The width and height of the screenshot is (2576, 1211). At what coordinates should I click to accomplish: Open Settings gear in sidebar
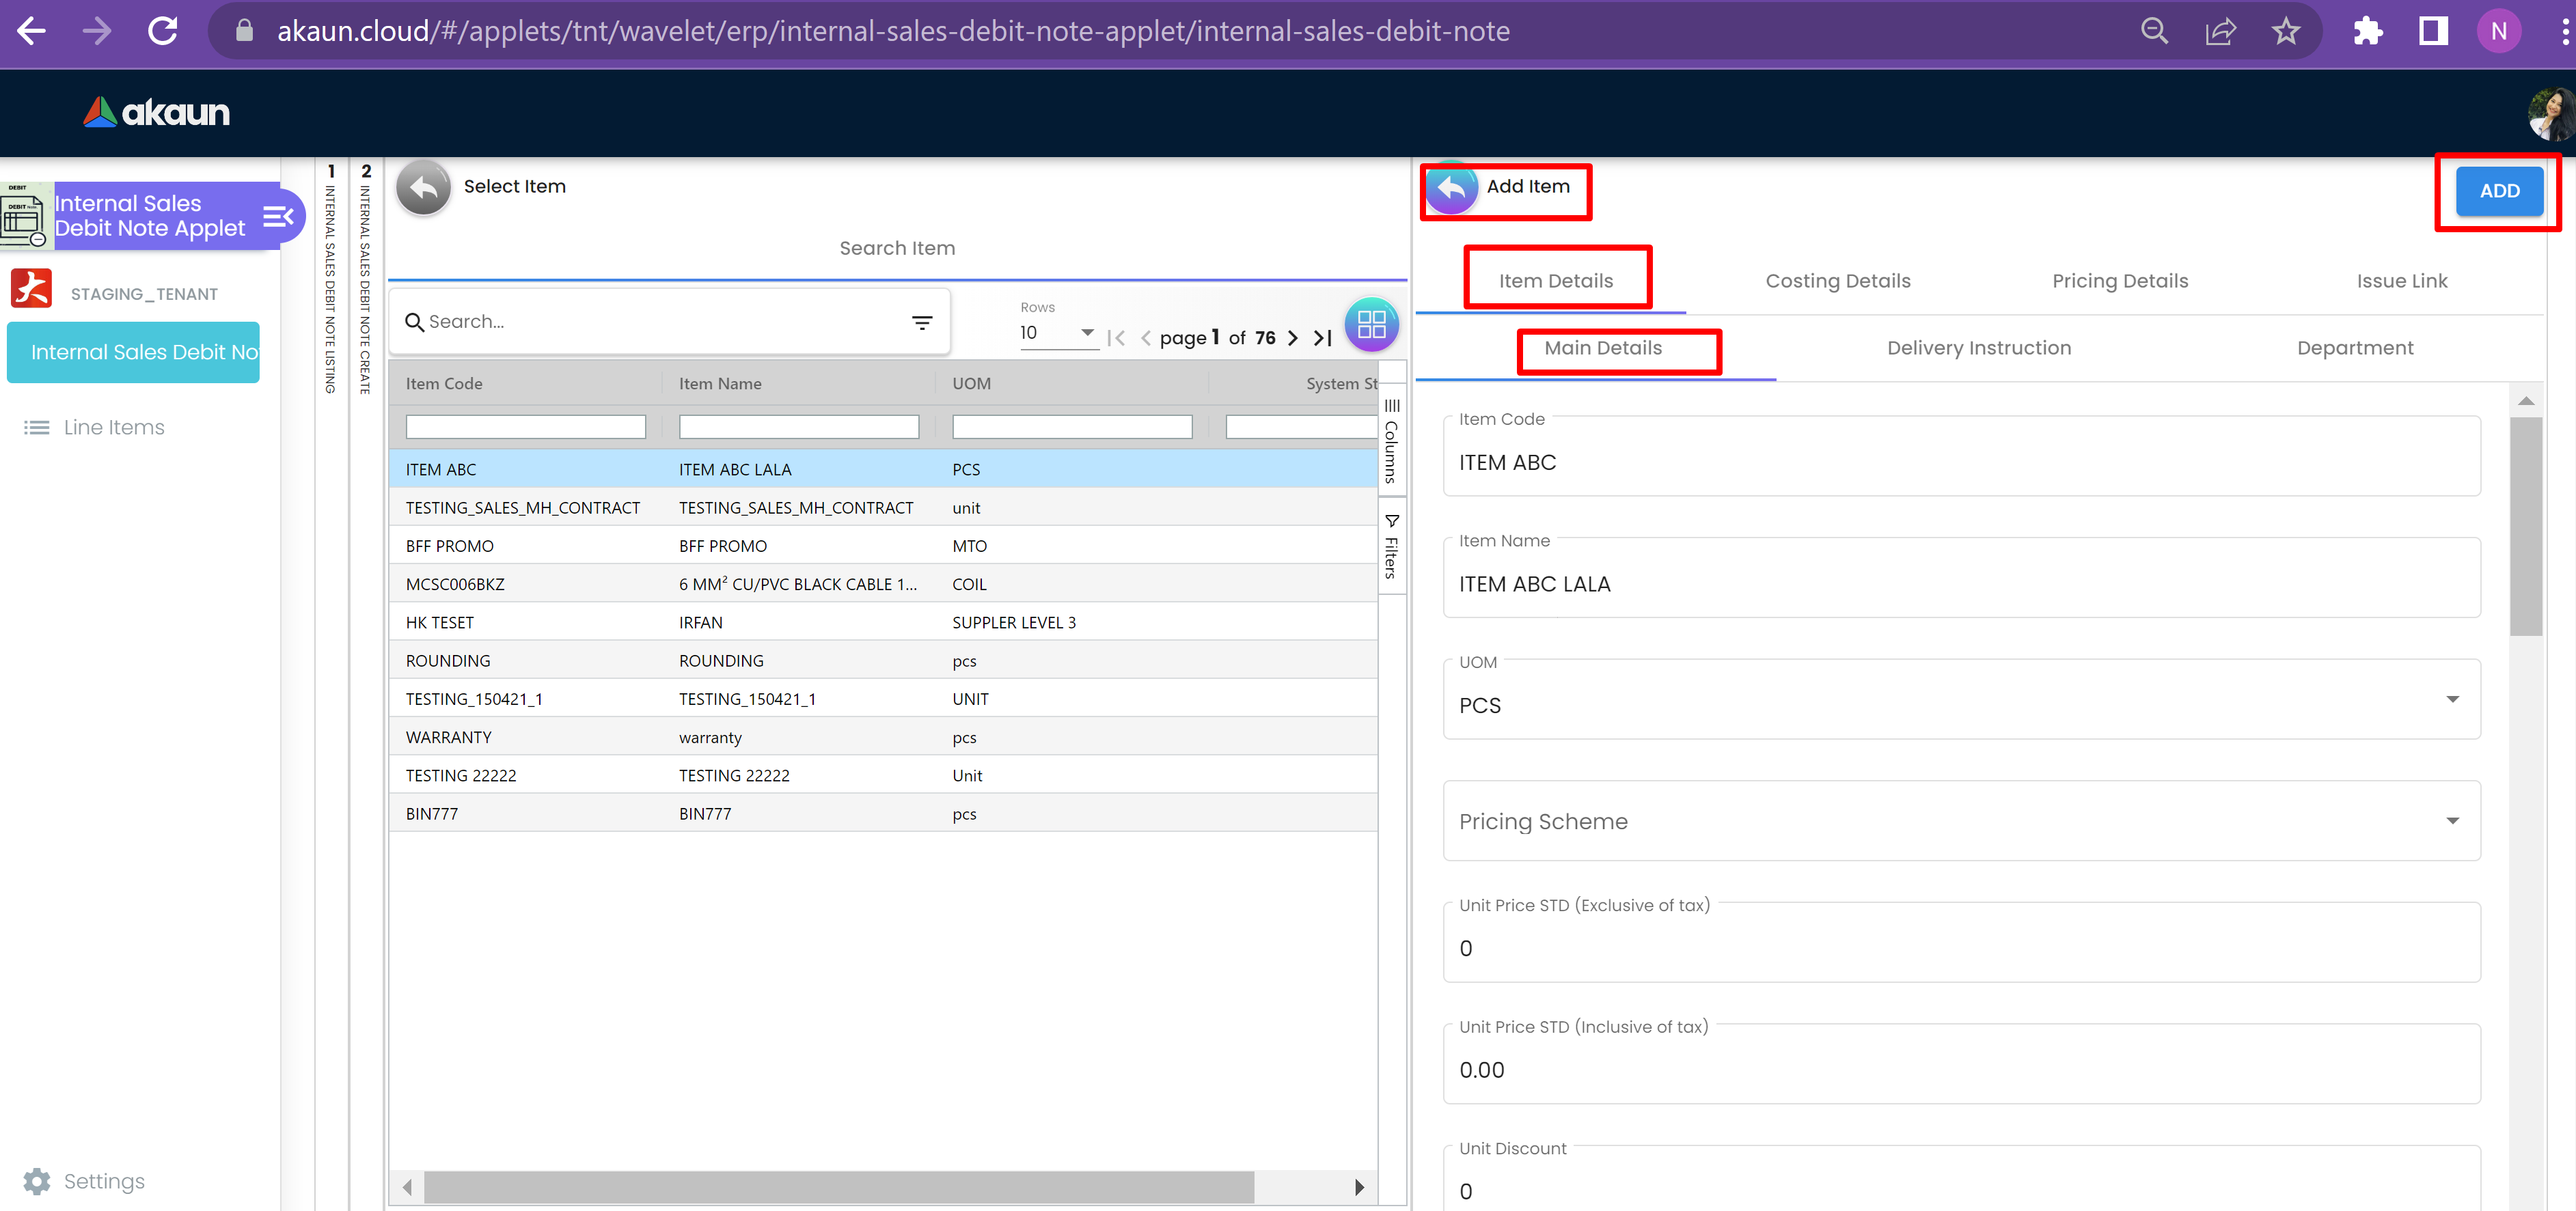[37, 1181]
